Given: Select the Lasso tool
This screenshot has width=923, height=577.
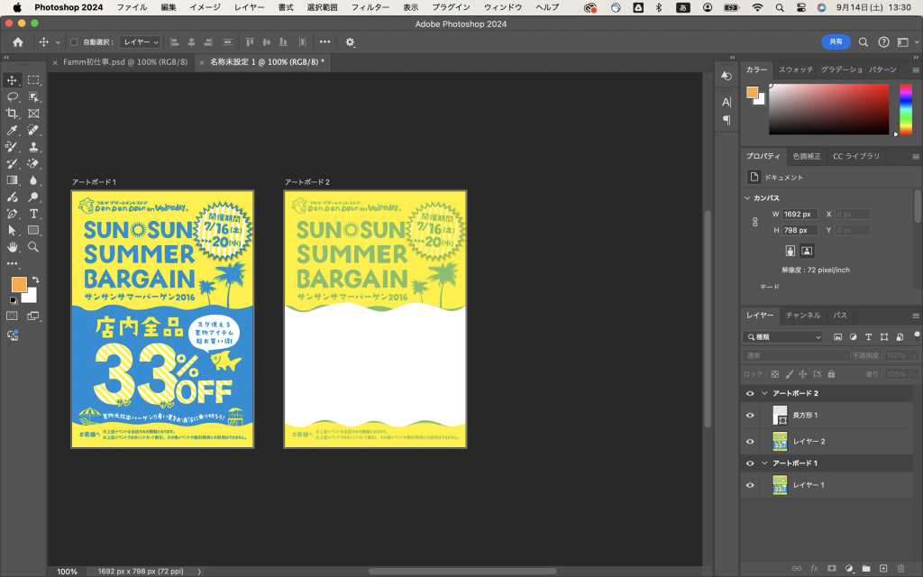Looking at the screenshot, I should click(13, 96).
